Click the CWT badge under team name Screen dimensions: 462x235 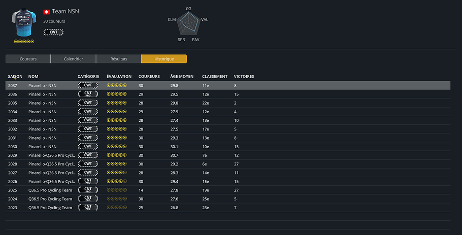53,32
